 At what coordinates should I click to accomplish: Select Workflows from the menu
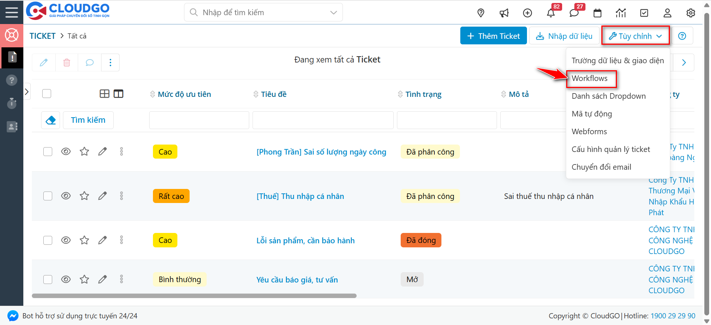click(x=590, y=78)
